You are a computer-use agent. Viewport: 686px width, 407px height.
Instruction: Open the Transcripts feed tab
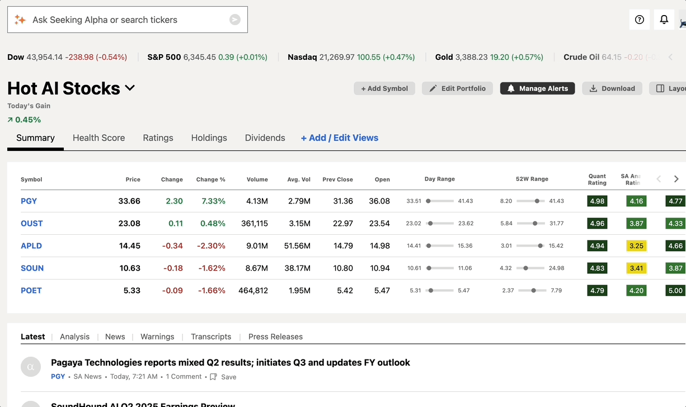click(211, 337)
